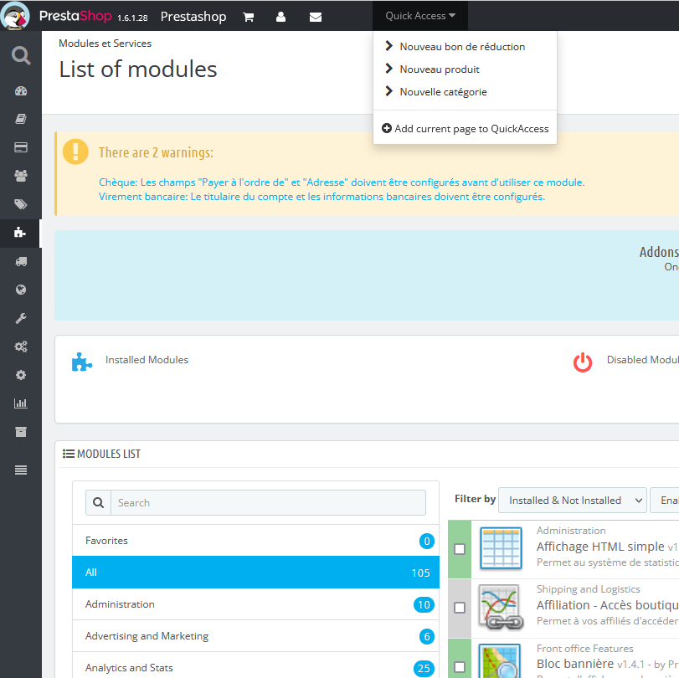Viewport: 679px width, 678px height.
Task: Click the Installed Modules puzzle icon
Action: tap(82, 362)
